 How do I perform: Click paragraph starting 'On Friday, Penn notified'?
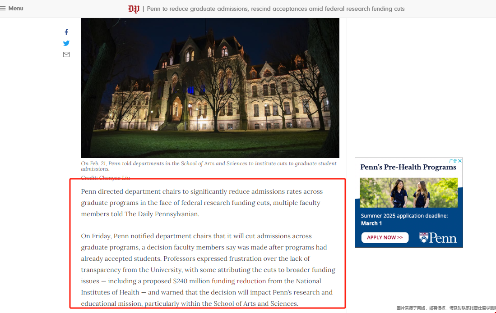(x=208, y=270)
